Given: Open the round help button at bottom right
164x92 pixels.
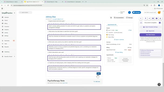Looking at the screenshot, I should [x=159, y=85].
